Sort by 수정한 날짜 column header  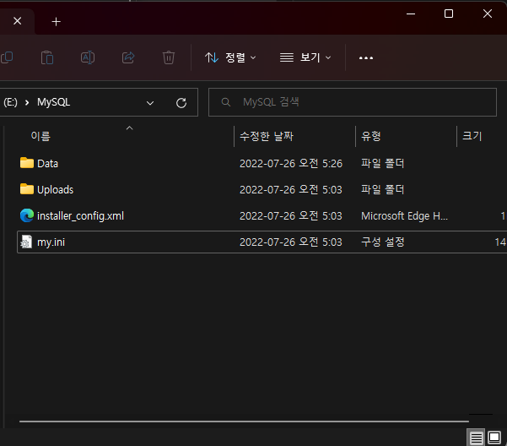pos(267,136)
